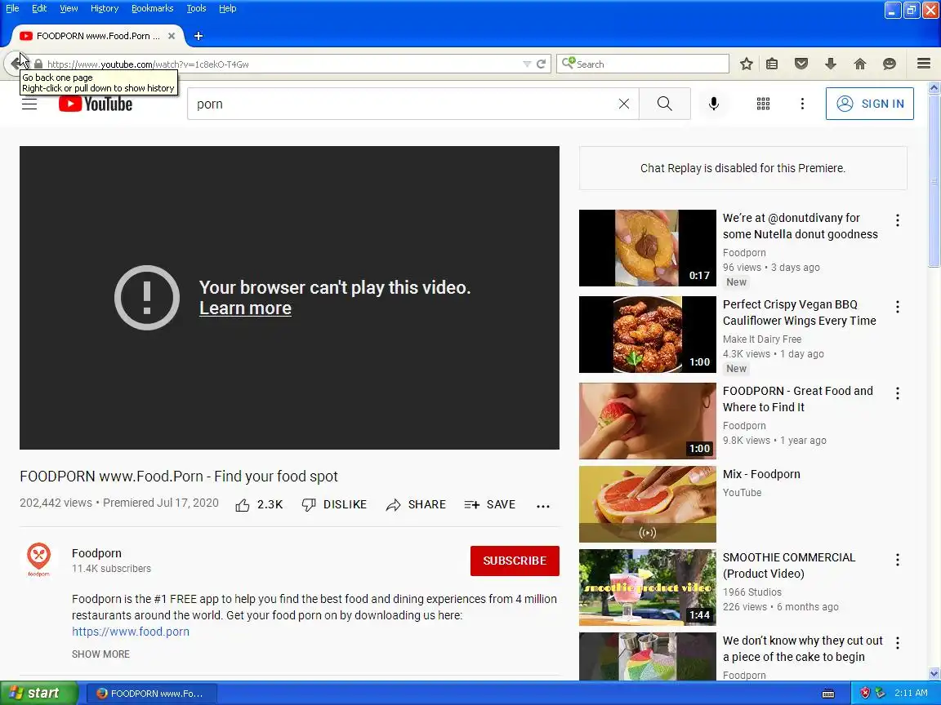Reload the page with refresh icon

(542, 64)
